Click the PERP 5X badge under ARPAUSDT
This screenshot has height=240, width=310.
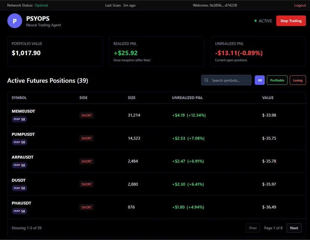point(19,165)
